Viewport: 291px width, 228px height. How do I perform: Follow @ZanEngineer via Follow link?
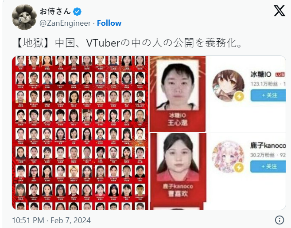pyautogui.click(x=109, y=23)
